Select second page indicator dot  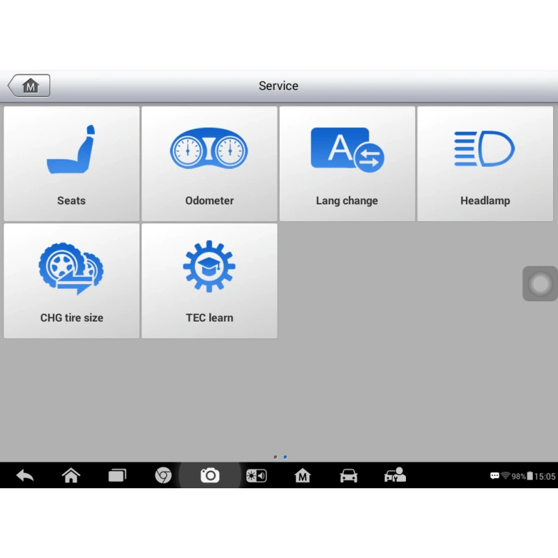[x=285, y=457]
